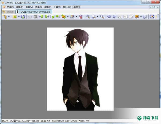The height and width of the screenshot is (124, 161).
Task: Click the picture icon right of the rotate arrows
Action: tap(52, 17)
